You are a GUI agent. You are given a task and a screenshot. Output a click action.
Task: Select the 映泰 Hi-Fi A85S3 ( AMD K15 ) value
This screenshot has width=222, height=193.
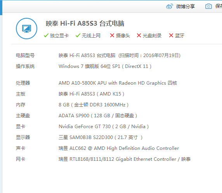pos(91,94)
